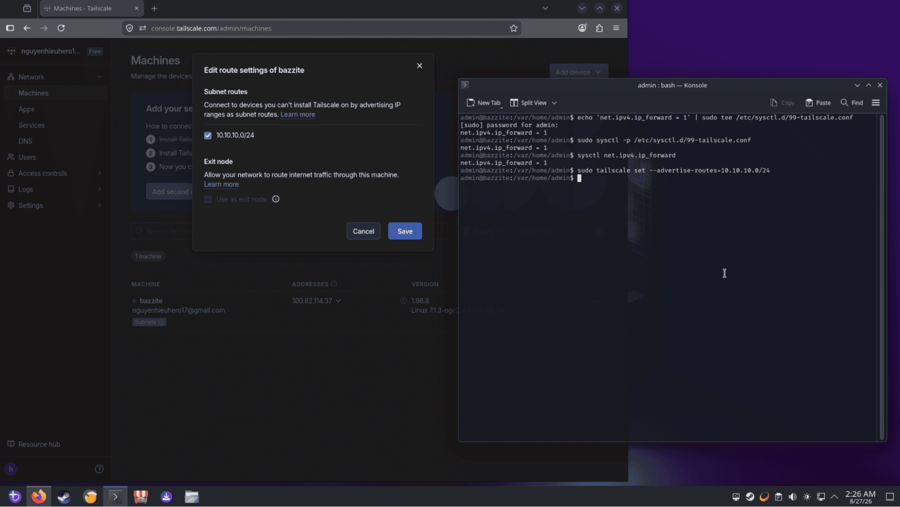
Task: Toggle the browser sidebar icon
Action: pos(10,28)
